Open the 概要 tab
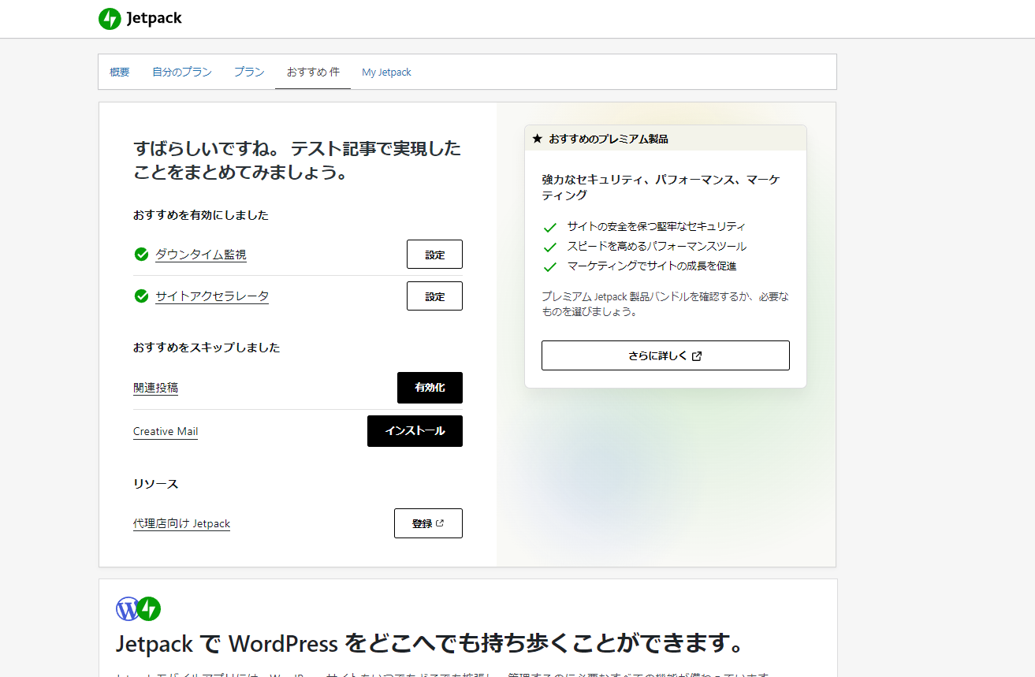The height and width of the screenshot is (677, 1035). click(120, 72)
